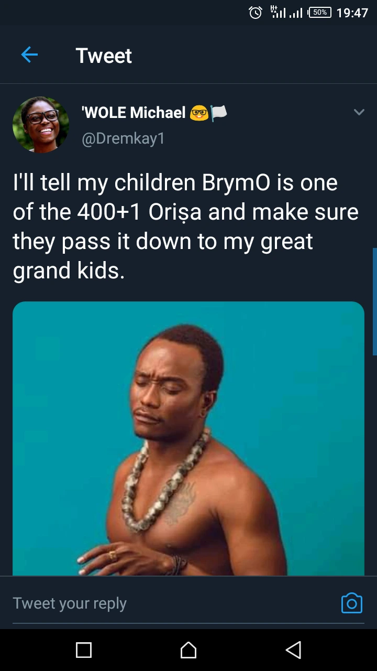This screenshot has height=671, width=377.
Task: Open the camera icon in reply bar
Action: pyautogui.click(x=352, y=603)
